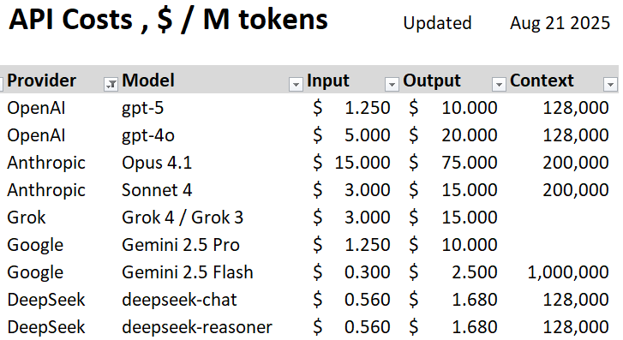This screenshot has width=623, height=340.
Task: Open the Input column filter dropdown
Action: (x=392, y=84)
